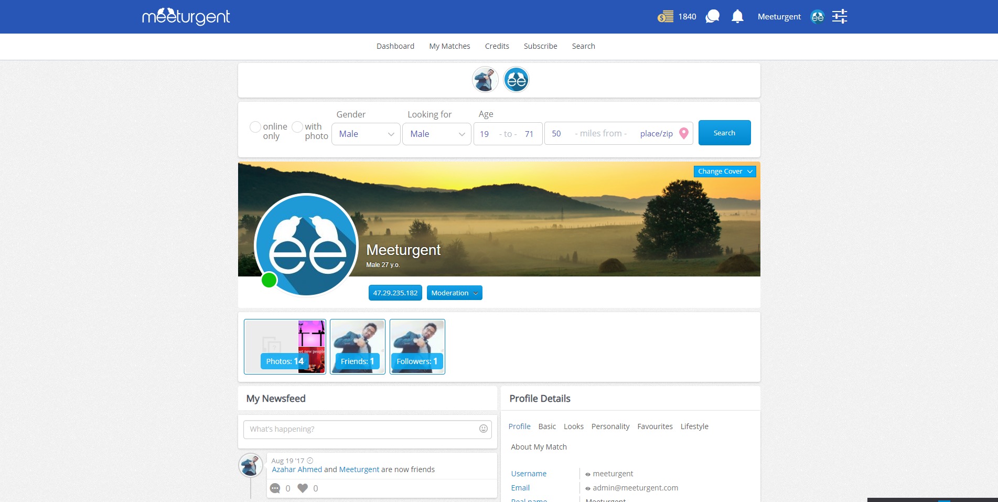Enable the online only option
This screenshot has width=998, height=502.
(255, 127)
